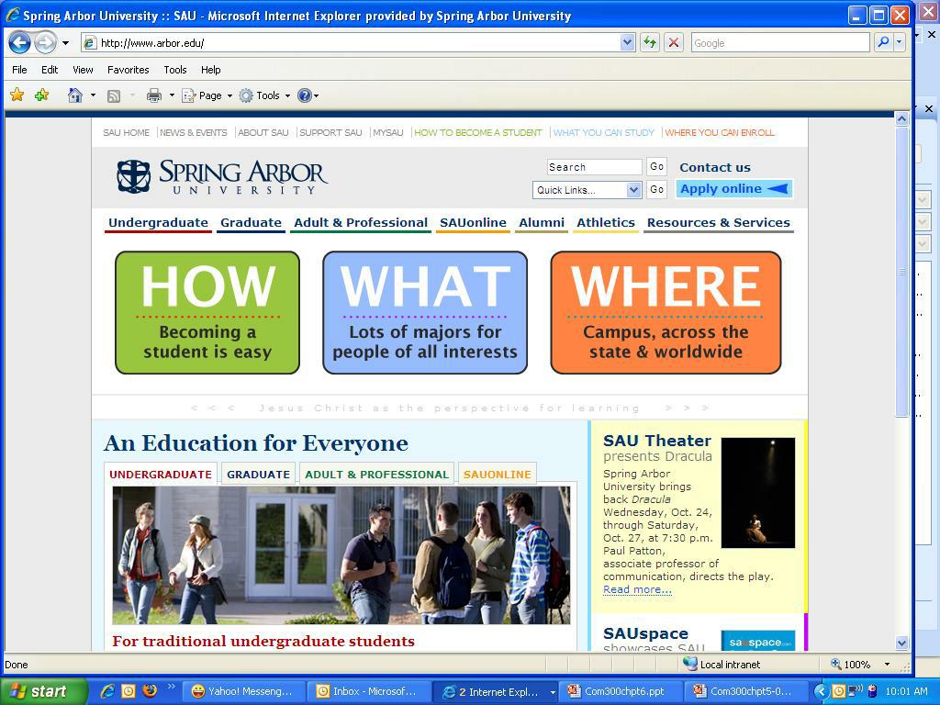Open the File menu
The image size is (940, 705).
tap(20, 70)
